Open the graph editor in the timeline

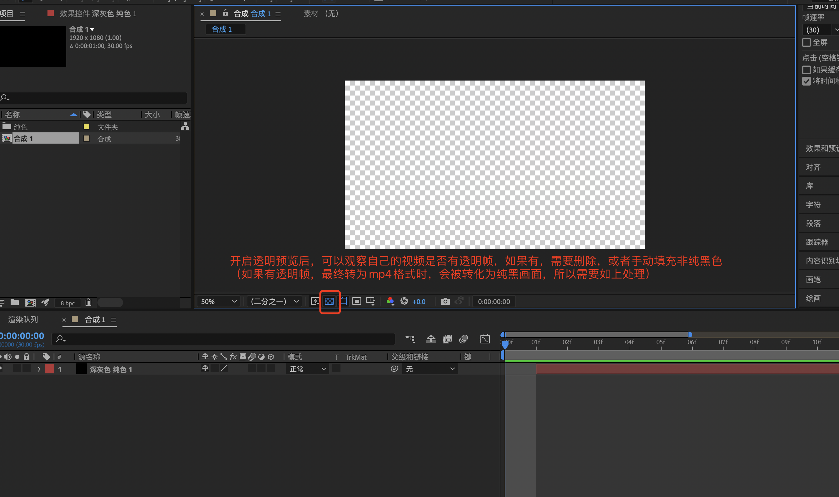click(484, 339)
